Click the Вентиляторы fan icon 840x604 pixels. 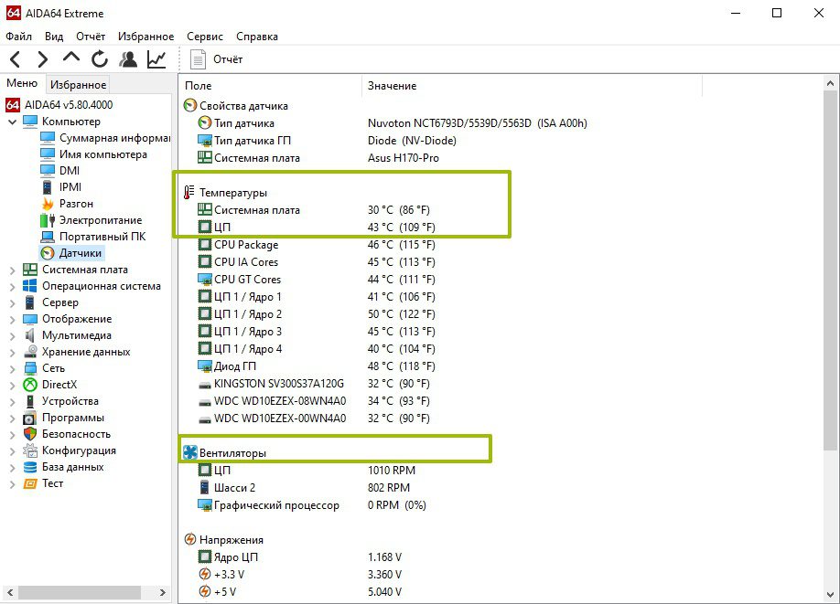point(190,452)
